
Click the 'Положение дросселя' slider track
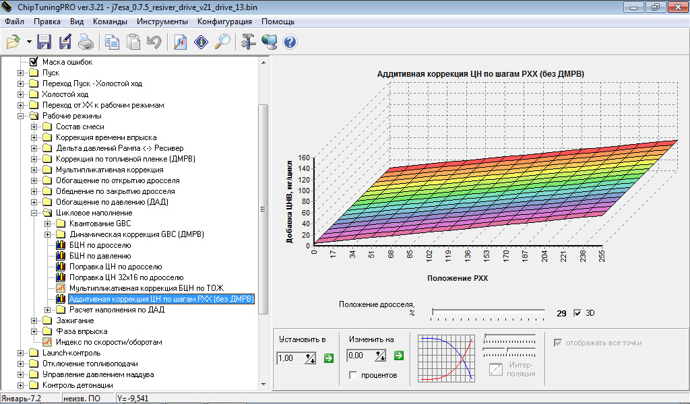[x=488, y=312]
